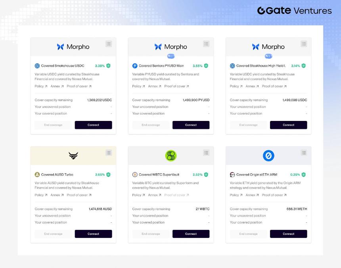The image size is (341, 268).
Task: Connect wallet on Covered Origin stETH ARM card
Action: pos(289,234)
